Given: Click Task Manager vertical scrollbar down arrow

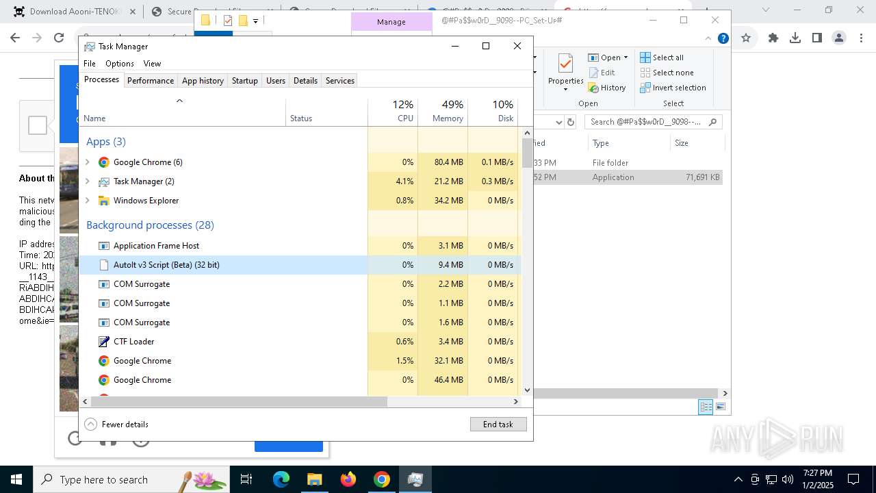Looking at the screenshot, I should click(x=527, y=390).
